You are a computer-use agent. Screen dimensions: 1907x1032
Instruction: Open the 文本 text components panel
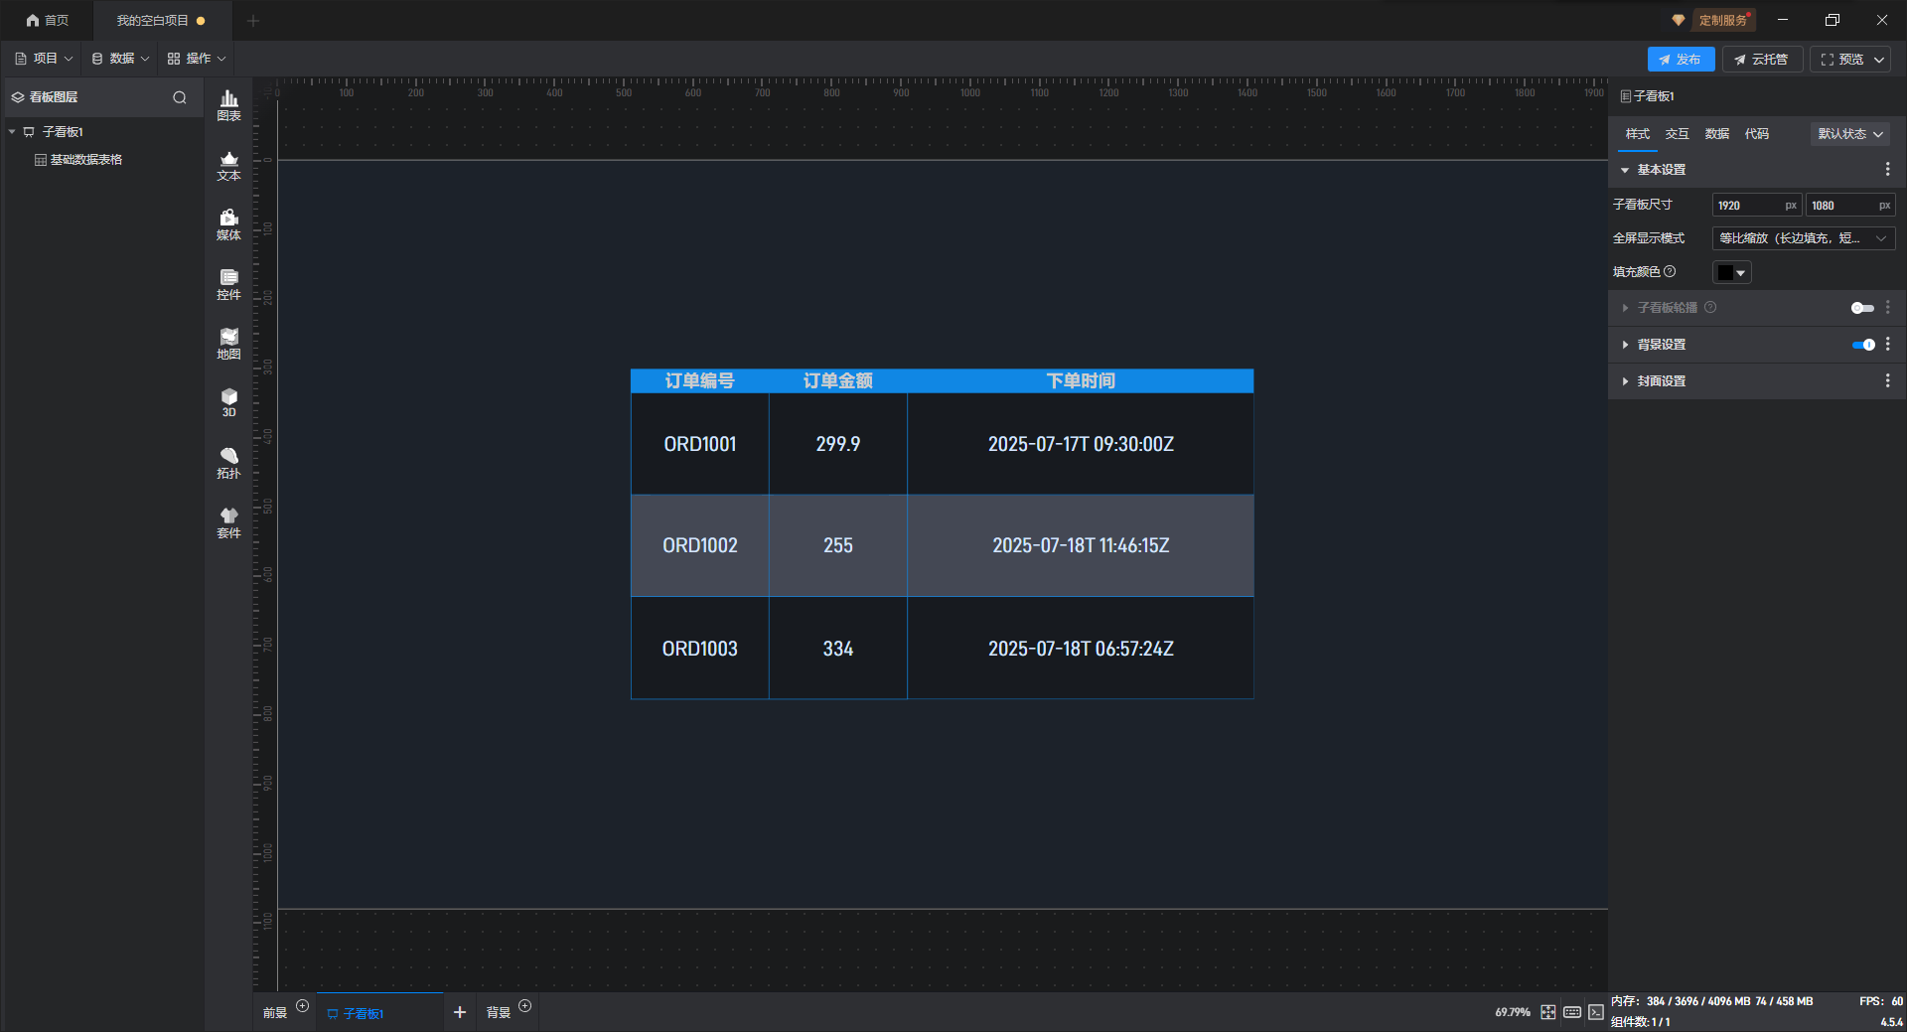click(x=228, y=165)
